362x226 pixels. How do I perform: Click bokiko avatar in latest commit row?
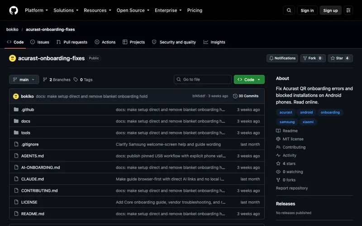(16, 96)
